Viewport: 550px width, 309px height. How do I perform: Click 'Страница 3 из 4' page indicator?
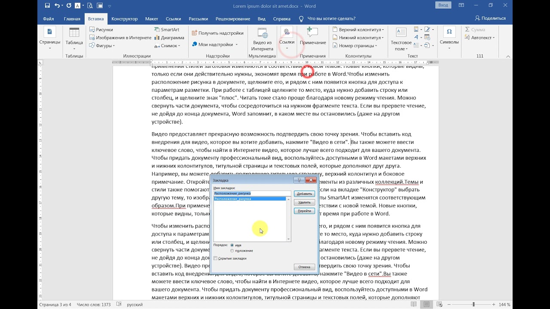55,305
